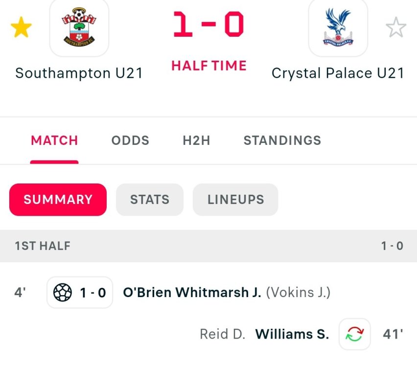Open the ODDS tab
The height and width of the screenshot is (367, 417).
click(130, 140)
